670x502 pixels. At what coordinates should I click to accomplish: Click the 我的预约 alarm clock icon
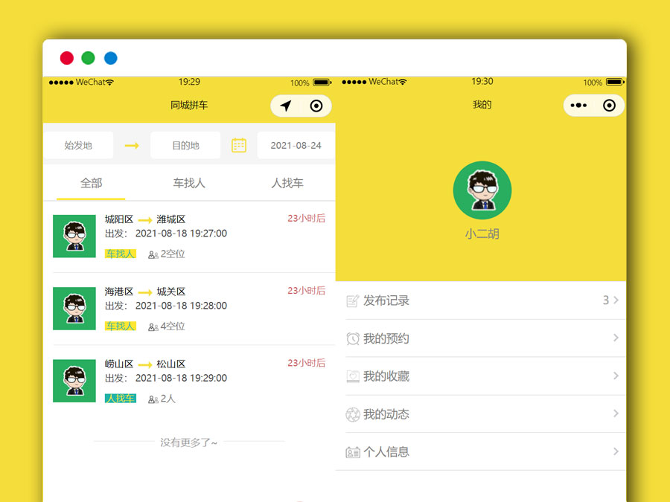[x=353, y=339]
